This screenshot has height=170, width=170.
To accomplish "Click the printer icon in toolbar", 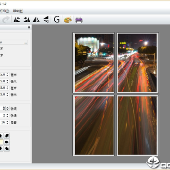I will tap(79, 20).
